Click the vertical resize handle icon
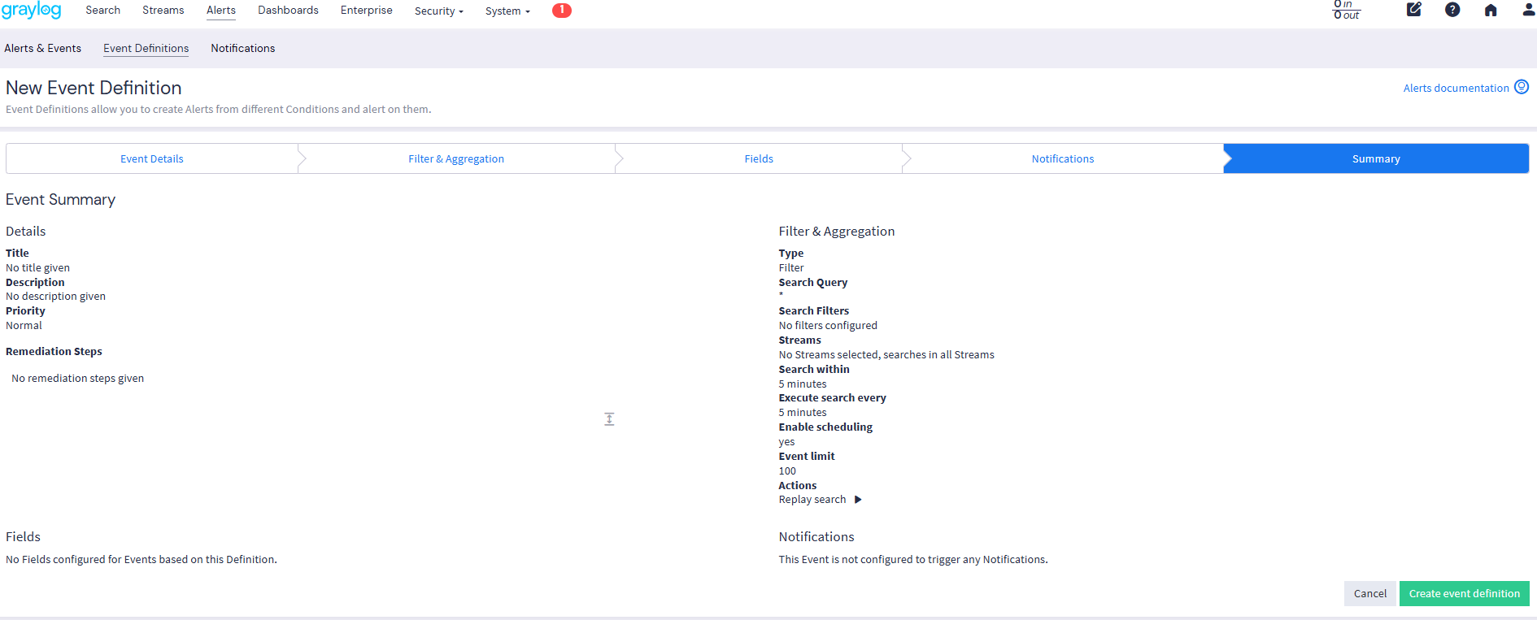The image size is (1537, 620). (609, 419)
